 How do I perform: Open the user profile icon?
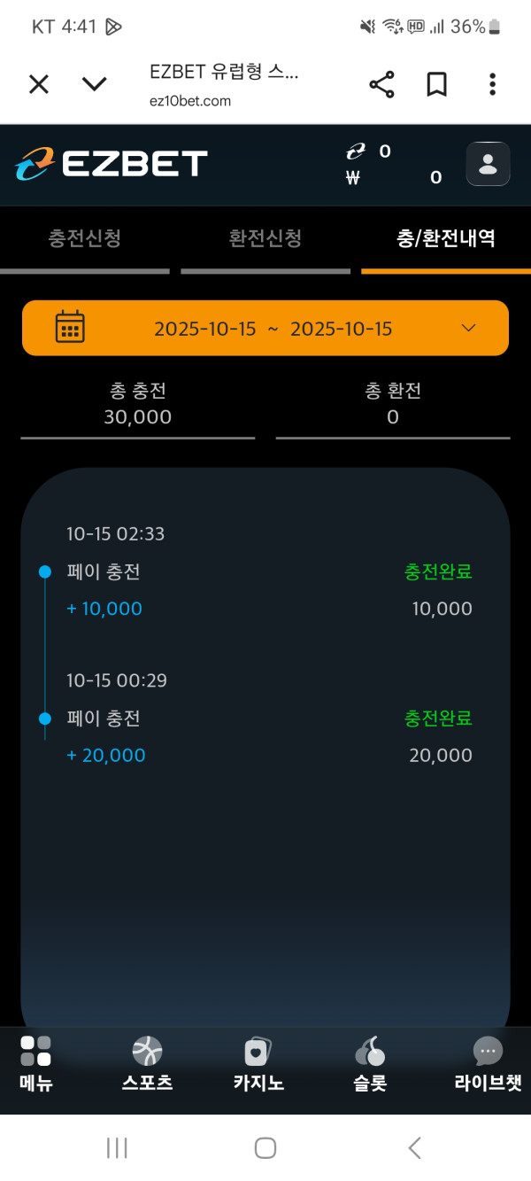[488, 164]
